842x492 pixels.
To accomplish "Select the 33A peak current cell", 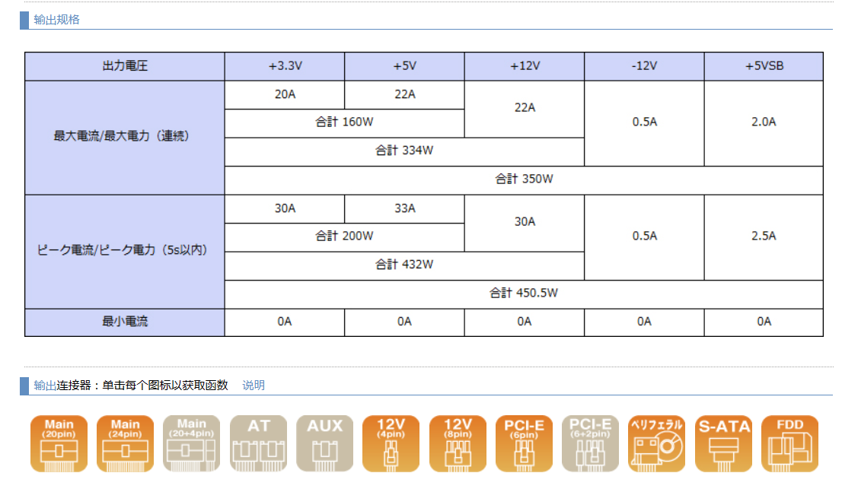I will point(404,208).
